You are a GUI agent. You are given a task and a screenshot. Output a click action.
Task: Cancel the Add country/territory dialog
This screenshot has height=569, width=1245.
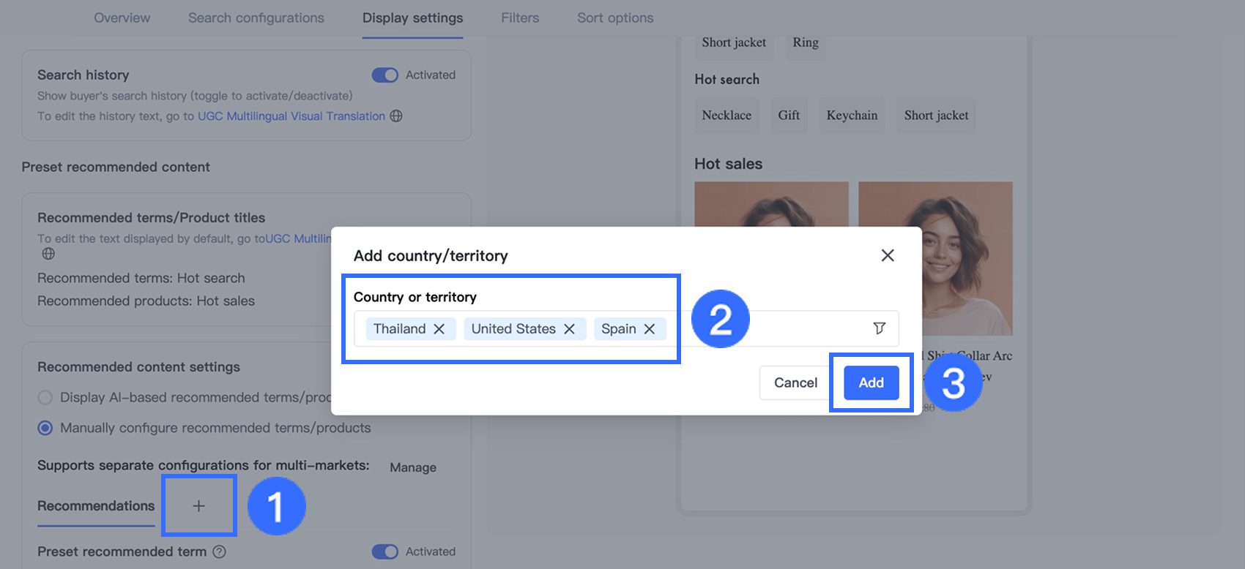click(x=795, y=383)
